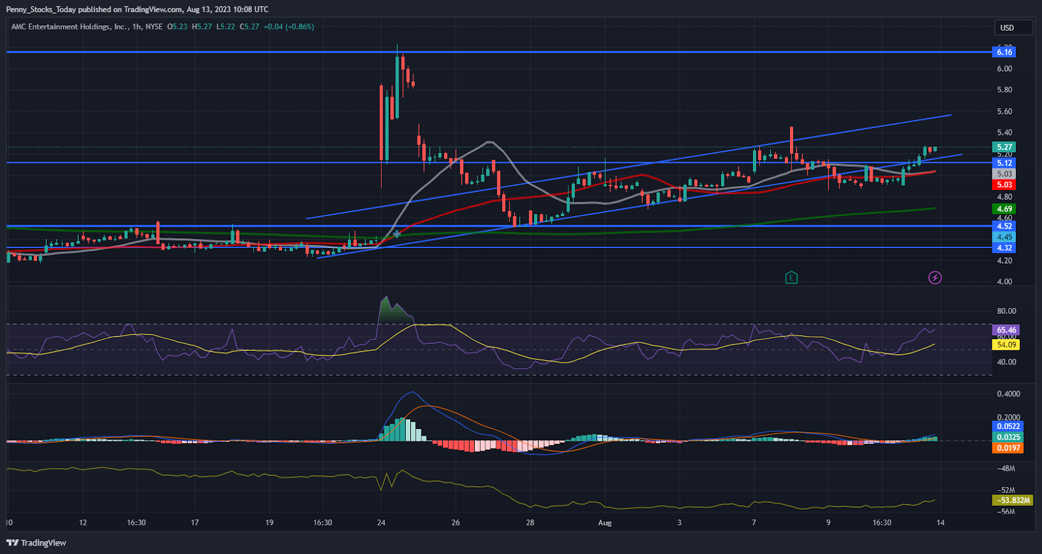Viewport: 1042px width, 554px height.
Task: Click the 17 date label on time axis
Action: [x=195, y=523]
